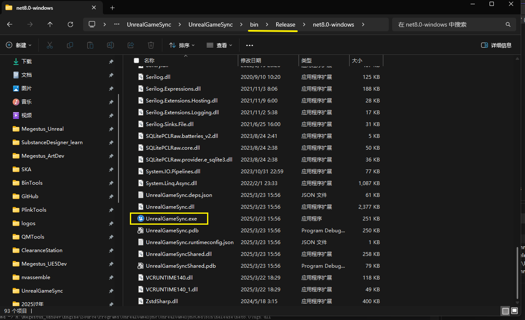This screenshot has height=320, width=525.
Task: Click the Paste clipboard icon in toolbar
Action: click(90, 45)
